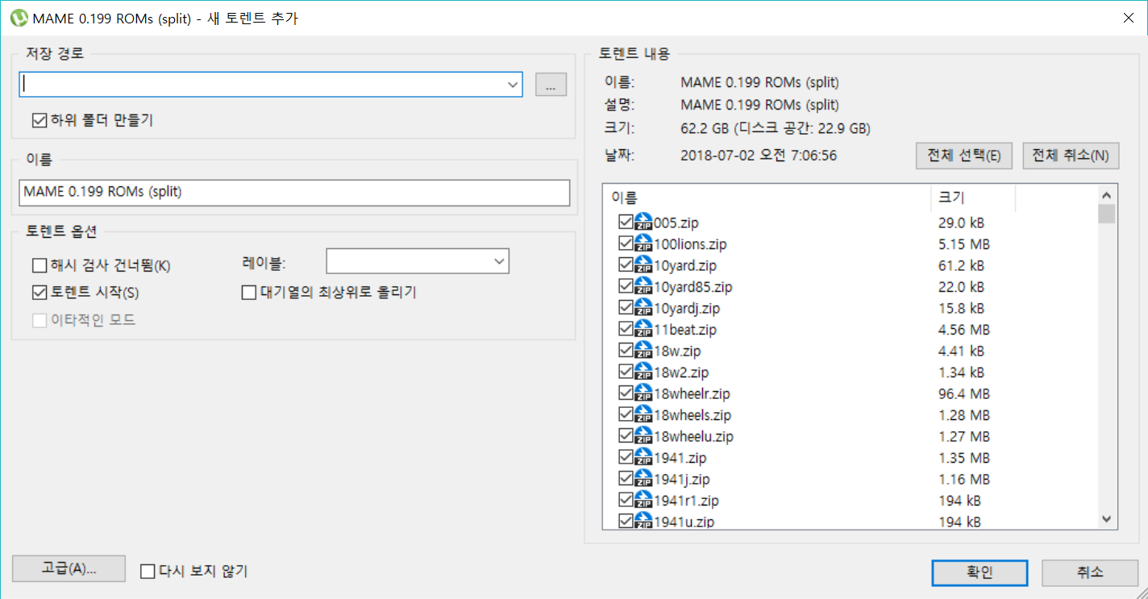The image size is (1148, 599).
Task: Click the 이름 torrent name field
Action: (294, 193)
